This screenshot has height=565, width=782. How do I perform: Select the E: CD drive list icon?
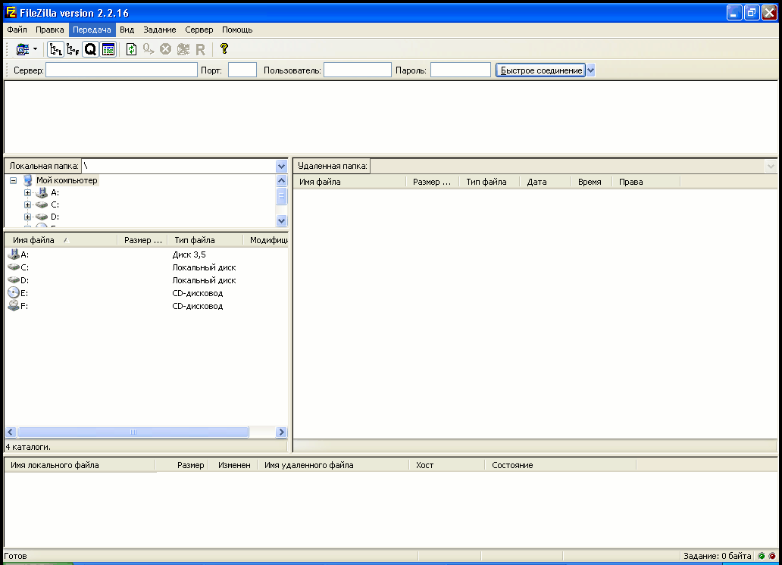(x=14, y=292)
